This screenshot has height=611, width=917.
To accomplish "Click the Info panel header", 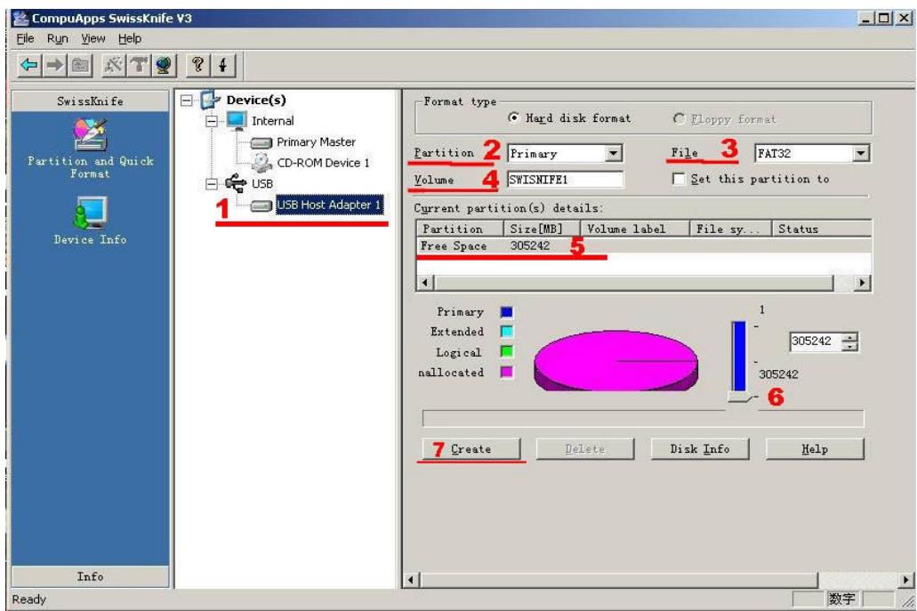I will tap(90, 576).
